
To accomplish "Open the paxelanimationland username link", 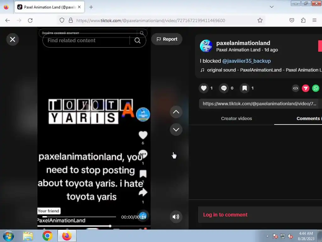I will 243,43.
